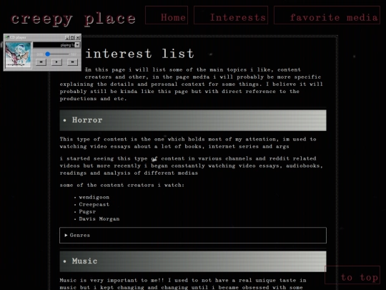Skip to next track in CD player

(72, 62)
